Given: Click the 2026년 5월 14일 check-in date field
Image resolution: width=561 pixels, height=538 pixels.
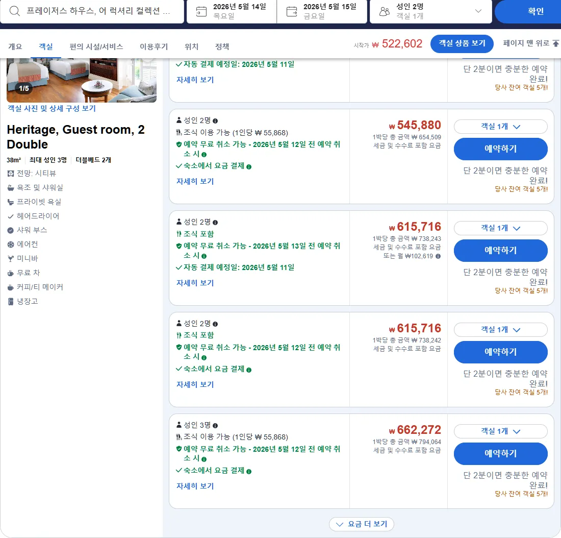Looking at the screenshot, I should [232, 11].
